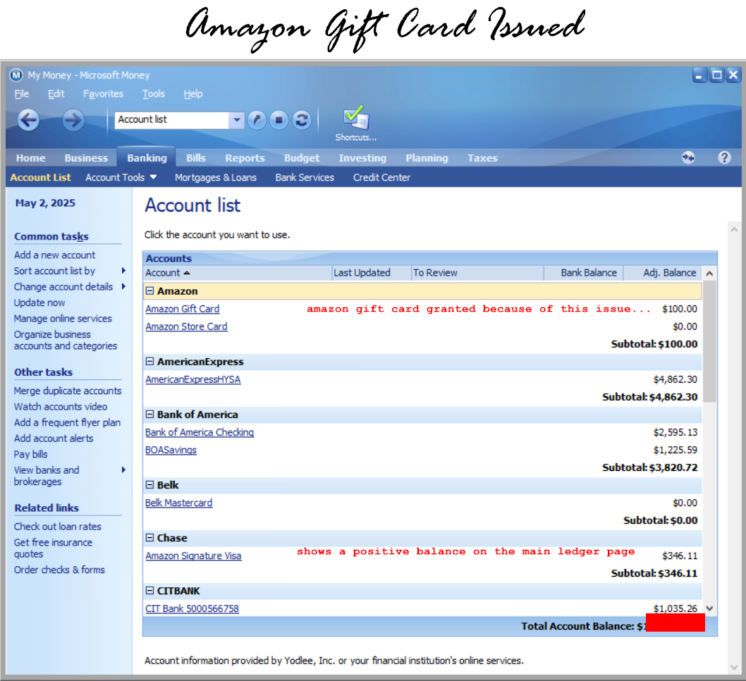Switch to the Business tab
Screen dimensions: 746x681
86,158
